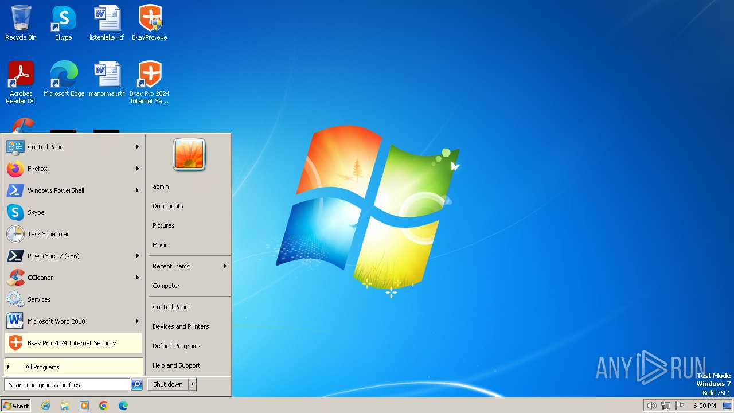
Task: Click Show desktop button at taskbar end
Action: coord(727,406)
